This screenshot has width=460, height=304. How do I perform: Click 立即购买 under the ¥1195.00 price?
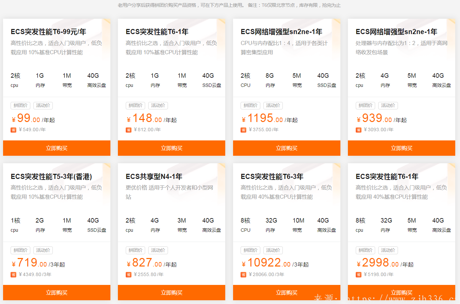tap(287, 148)
